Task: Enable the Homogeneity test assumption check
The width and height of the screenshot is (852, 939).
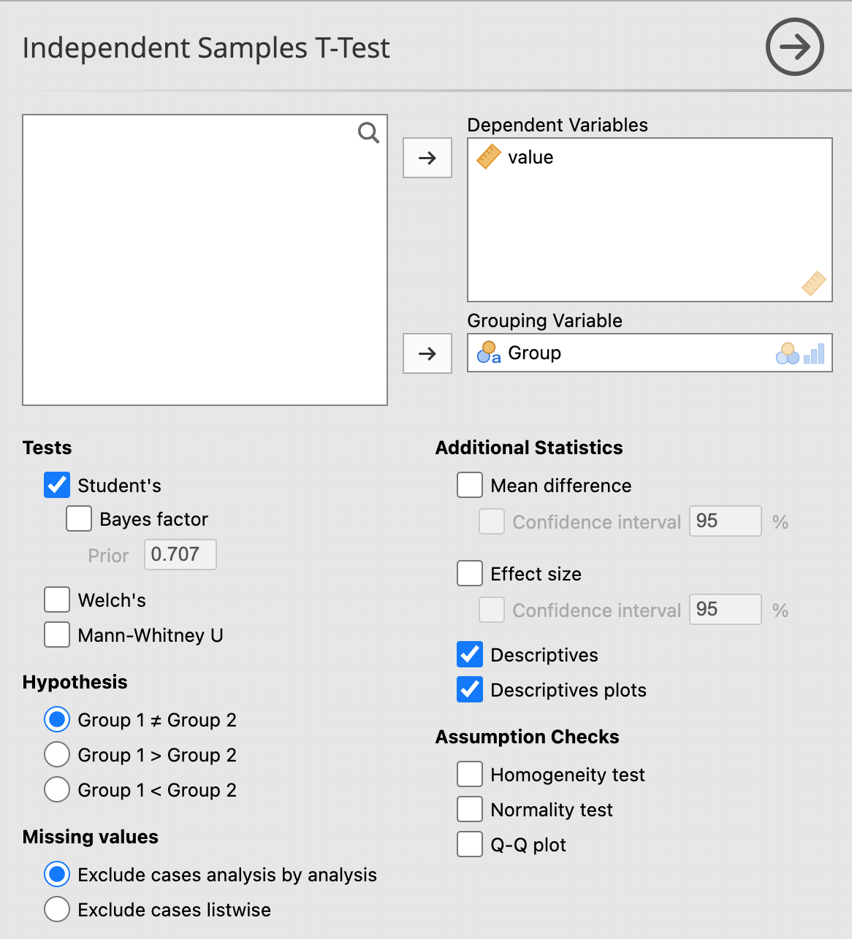Action: pos(470,774)
